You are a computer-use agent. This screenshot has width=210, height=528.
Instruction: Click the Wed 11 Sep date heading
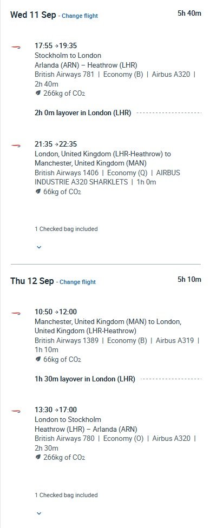click(x=33, y=15)
